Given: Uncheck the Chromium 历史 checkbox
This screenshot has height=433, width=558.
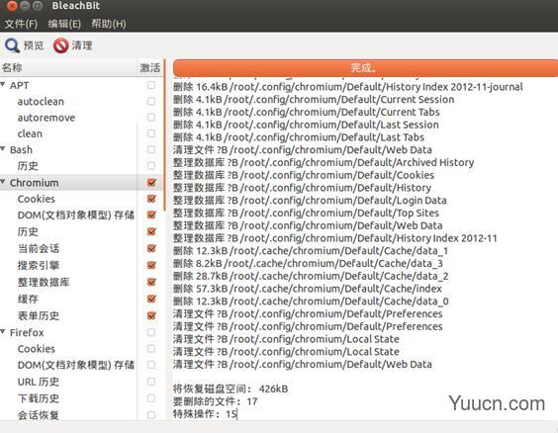Looking at the screenshot, I should coord(151,231).
